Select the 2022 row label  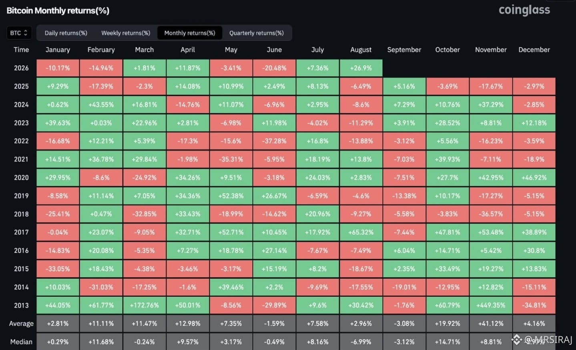pyautogui.click(x=21, y=141)
